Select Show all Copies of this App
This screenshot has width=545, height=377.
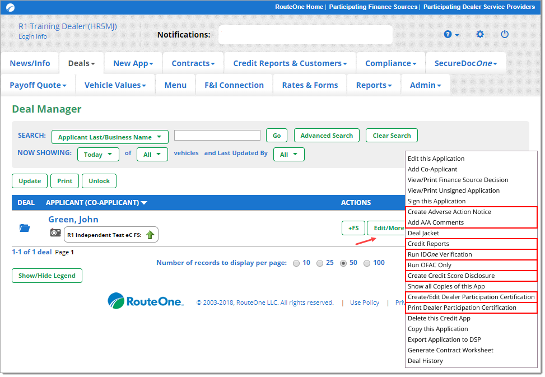click(446, 287)
